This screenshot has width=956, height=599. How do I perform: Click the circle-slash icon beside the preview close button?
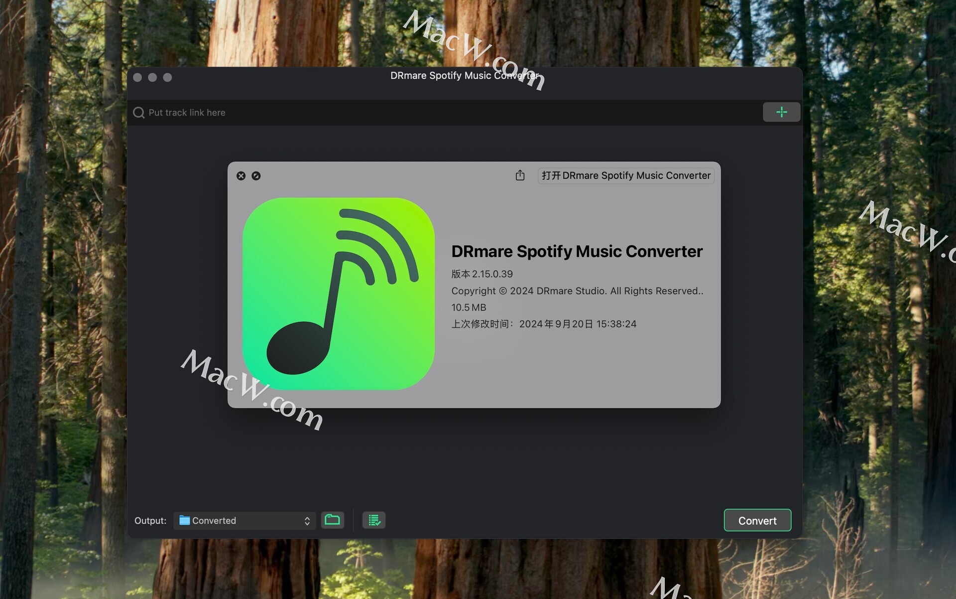[x=256, y=176]
